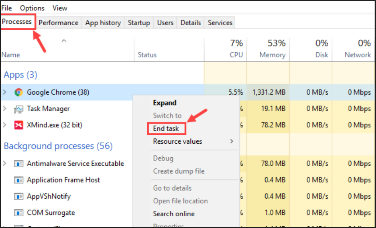Expand the XMind.exe process tree

(x=5, y=125)
